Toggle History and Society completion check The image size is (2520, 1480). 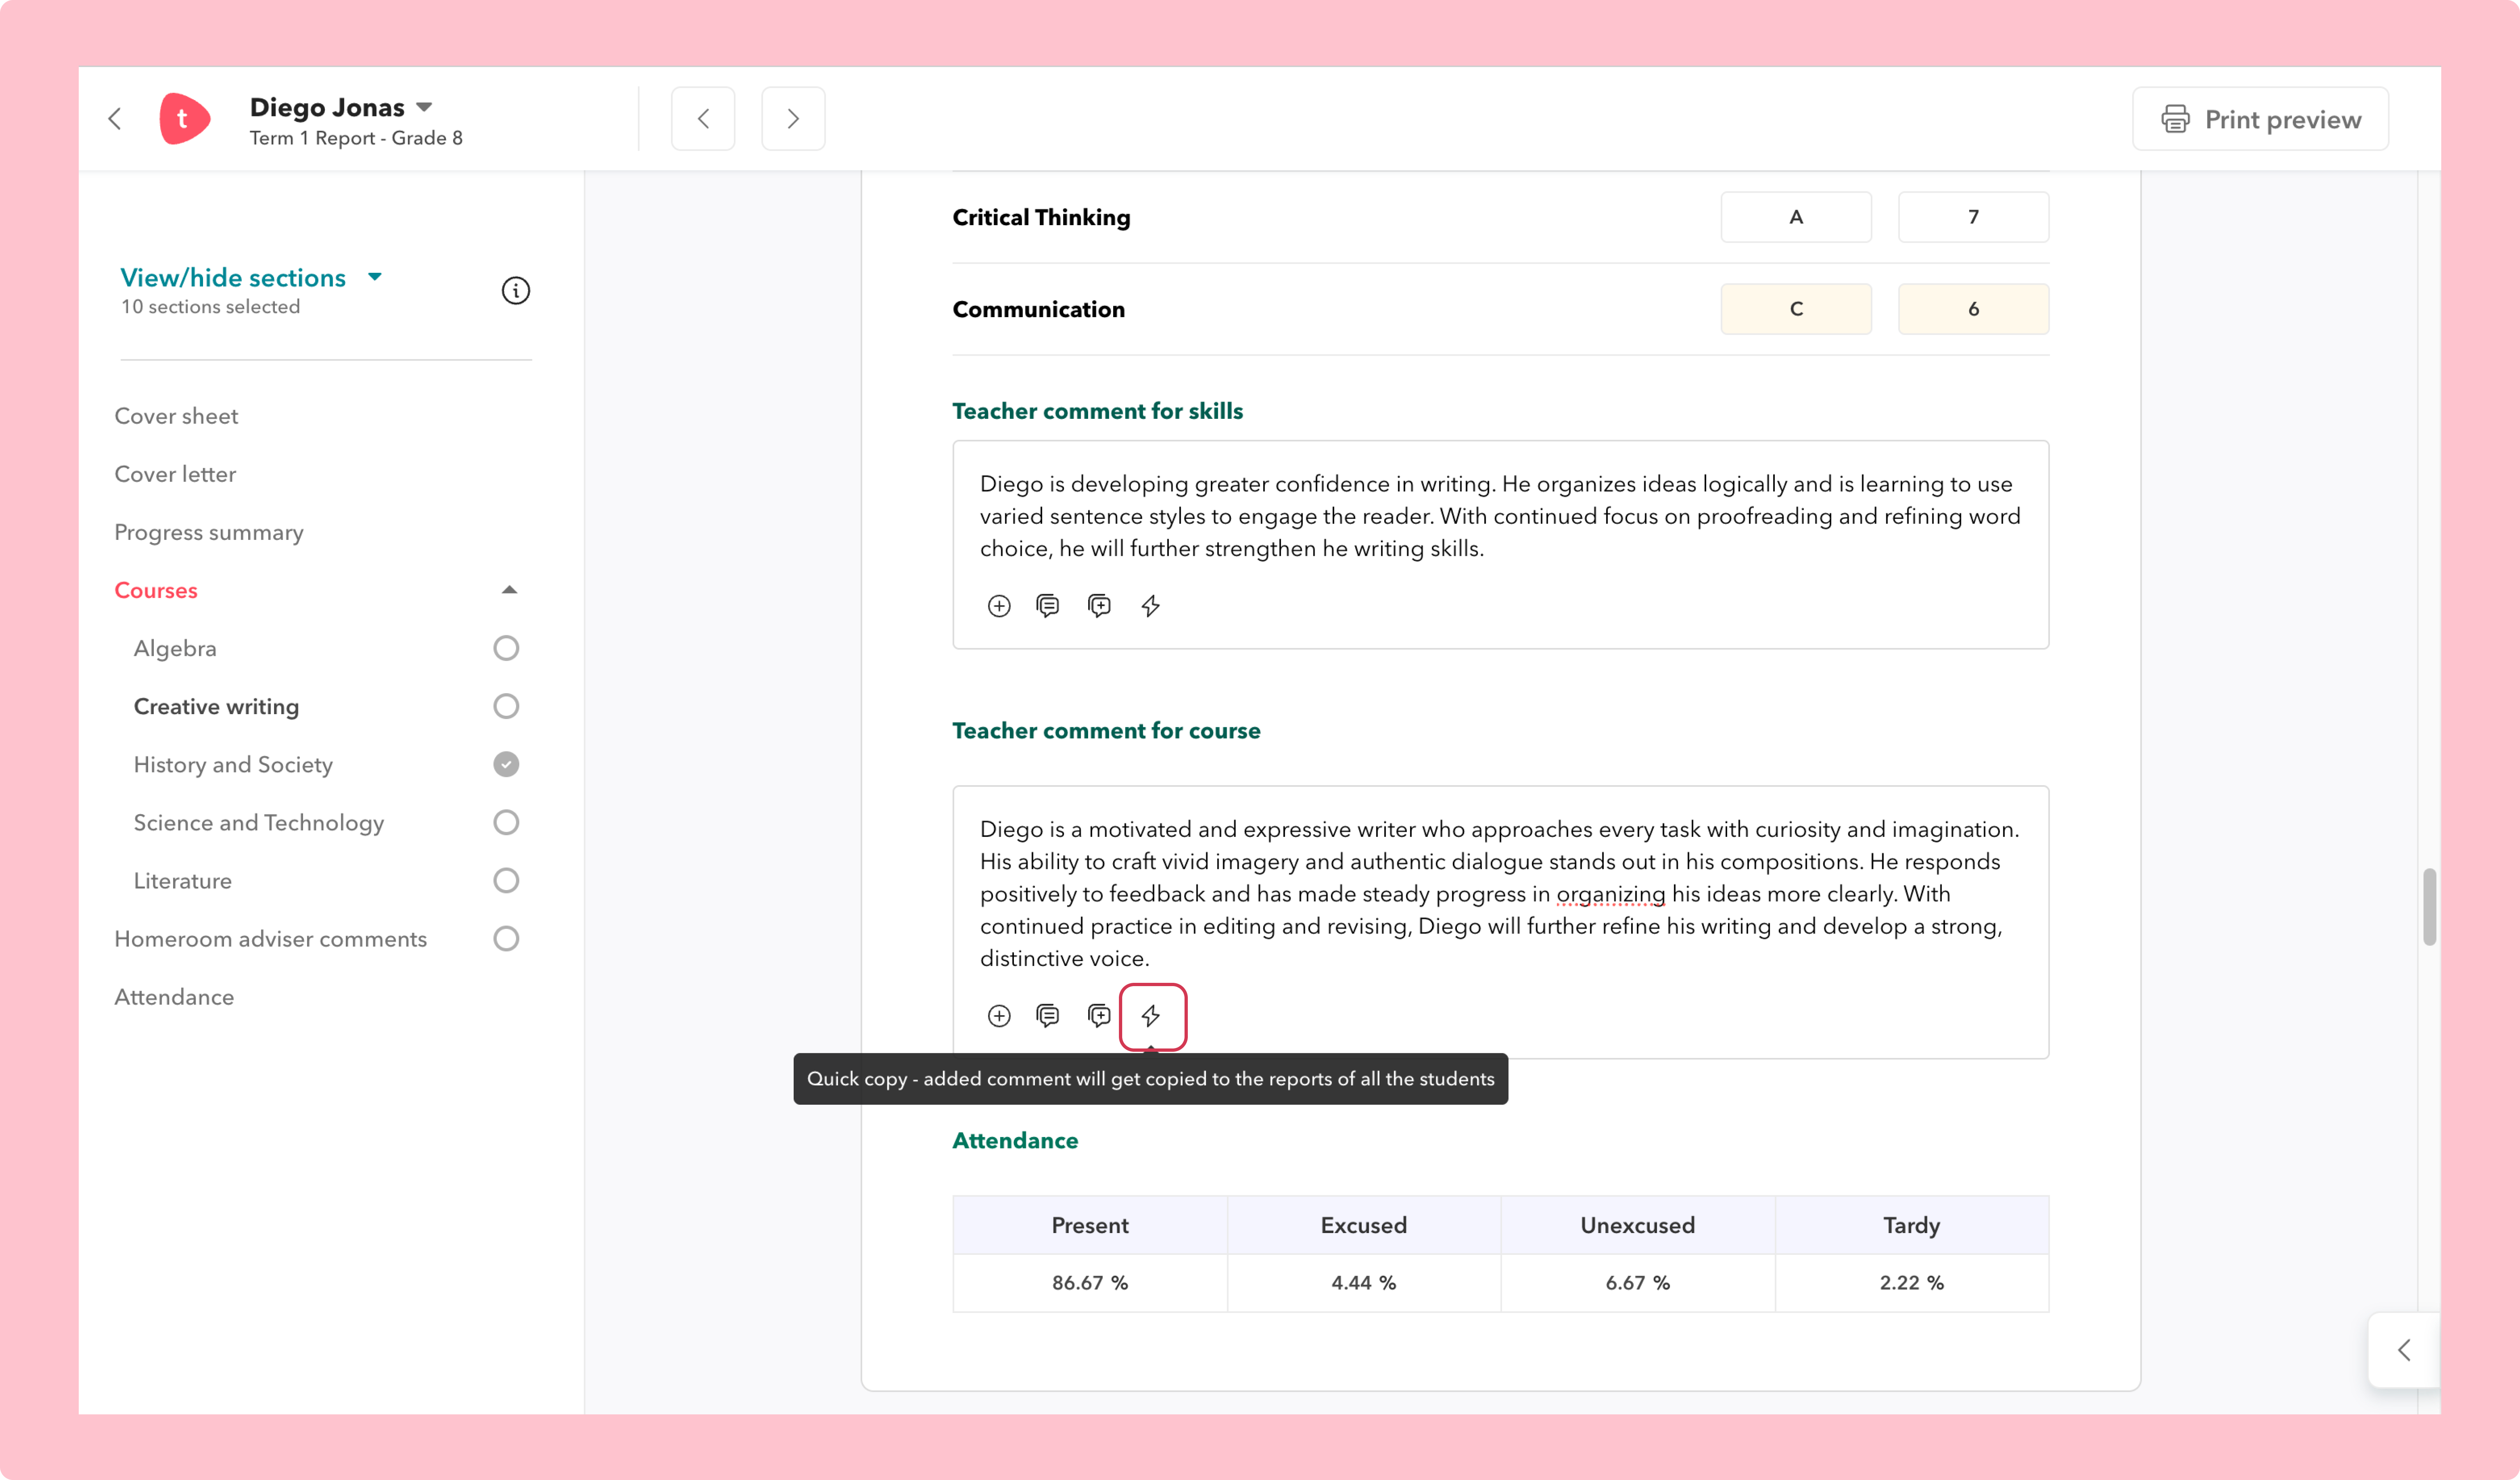(506, 764)
